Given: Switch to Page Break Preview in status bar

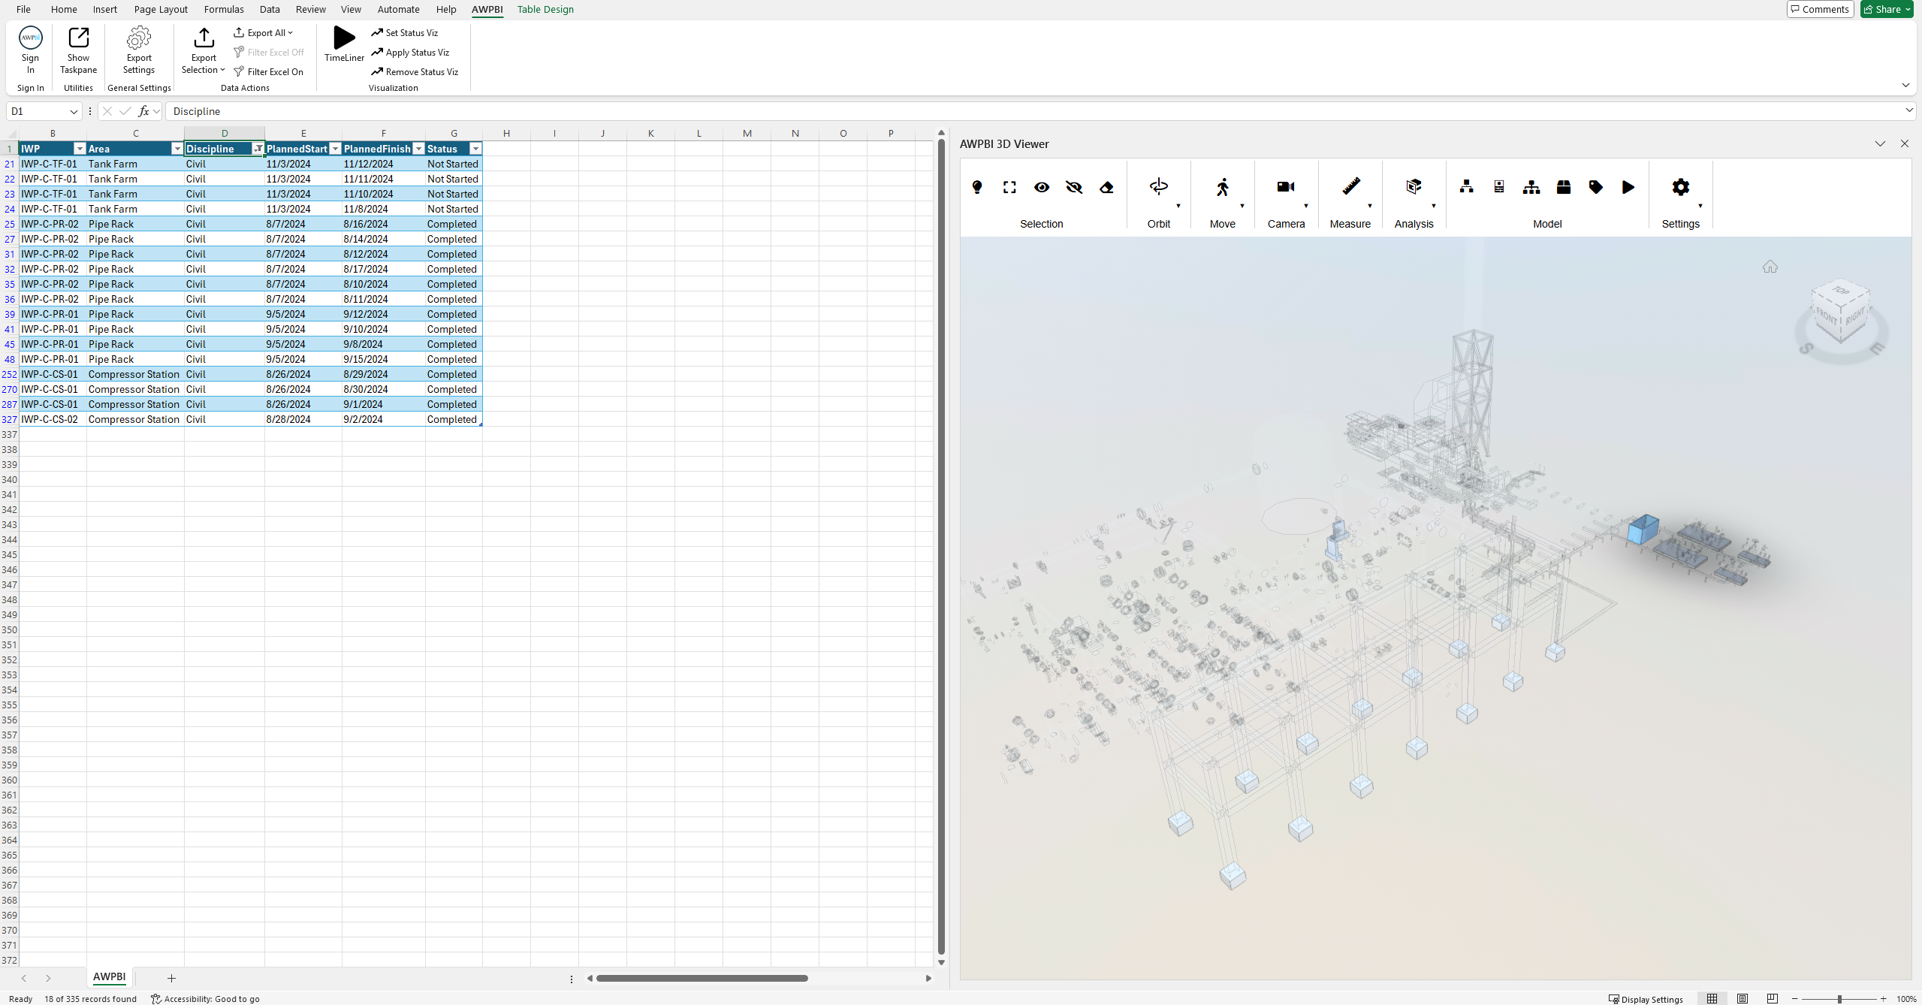Looking at the screenshot, I should 1773,998.
